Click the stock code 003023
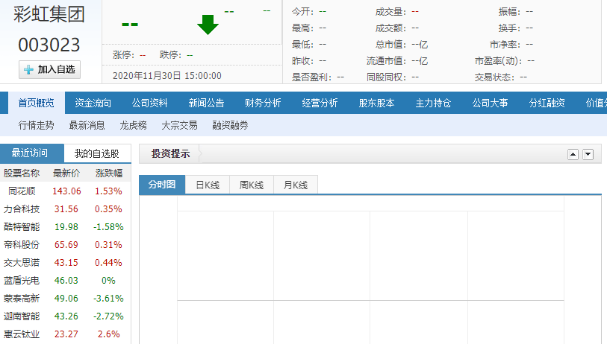Viewport: 607px width, 344px height. (49, 45)
